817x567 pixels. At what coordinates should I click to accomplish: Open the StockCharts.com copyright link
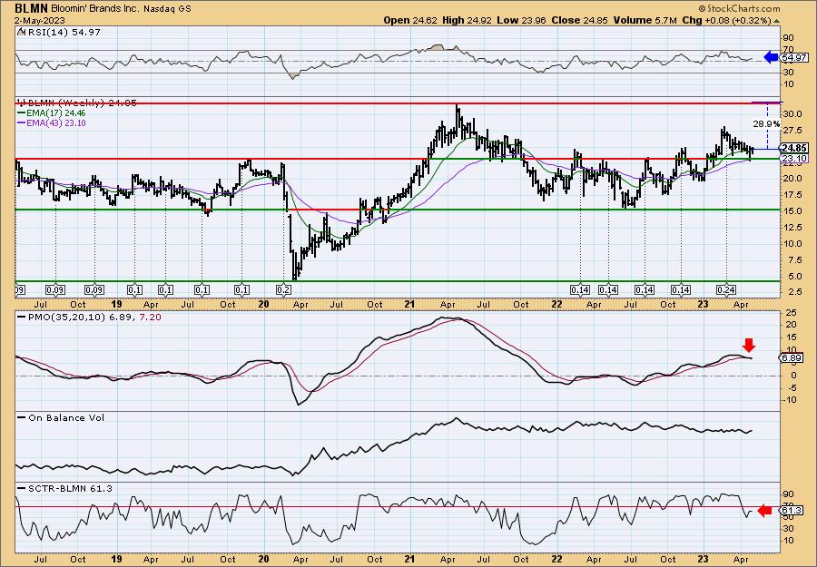point(739,8)
